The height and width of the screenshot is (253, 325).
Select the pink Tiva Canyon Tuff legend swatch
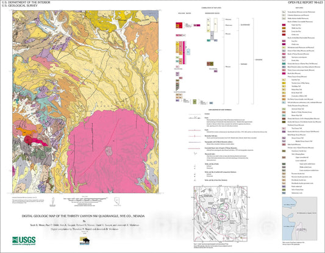coord(284,129)
